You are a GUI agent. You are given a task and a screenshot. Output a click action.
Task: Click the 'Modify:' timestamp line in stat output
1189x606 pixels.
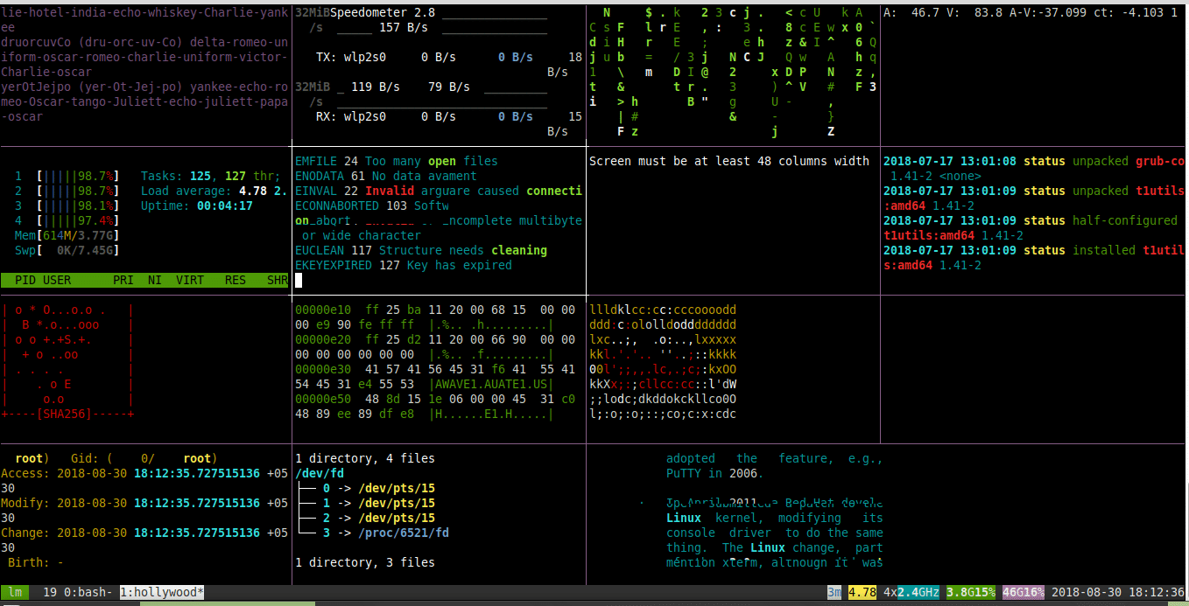click(144, 503)
